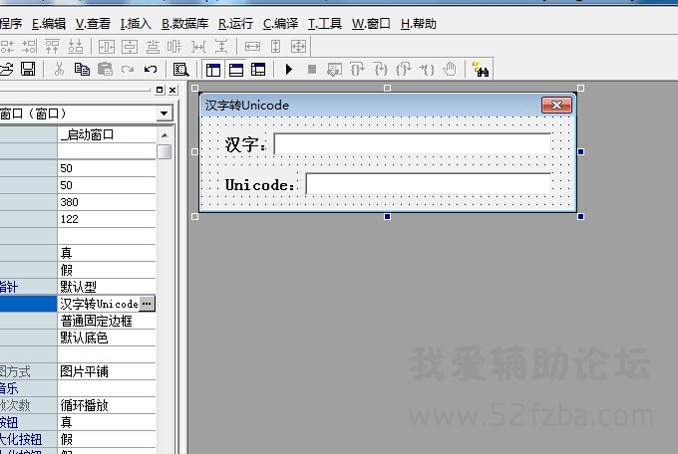This screenshot has height=454, width=678.
Task: Open the 窗口（窗口）component dropdown
Action: click(x=164, y=113)
